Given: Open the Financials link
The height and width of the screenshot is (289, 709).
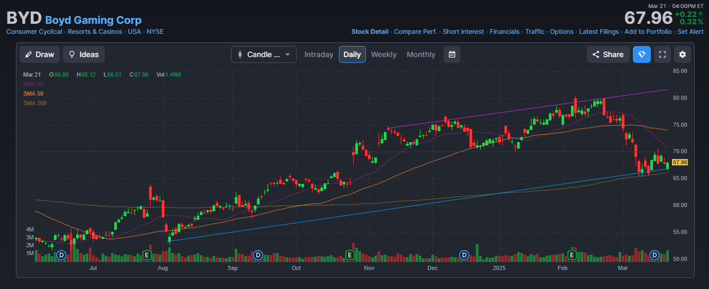Looking at the screenshot, I should [504, 32].
